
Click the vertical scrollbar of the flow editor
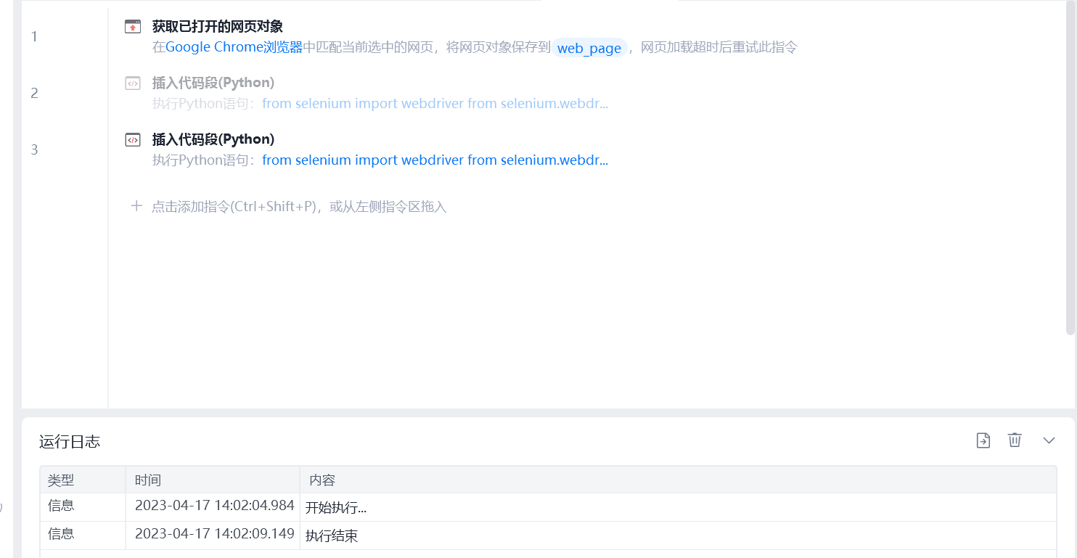1071,167
